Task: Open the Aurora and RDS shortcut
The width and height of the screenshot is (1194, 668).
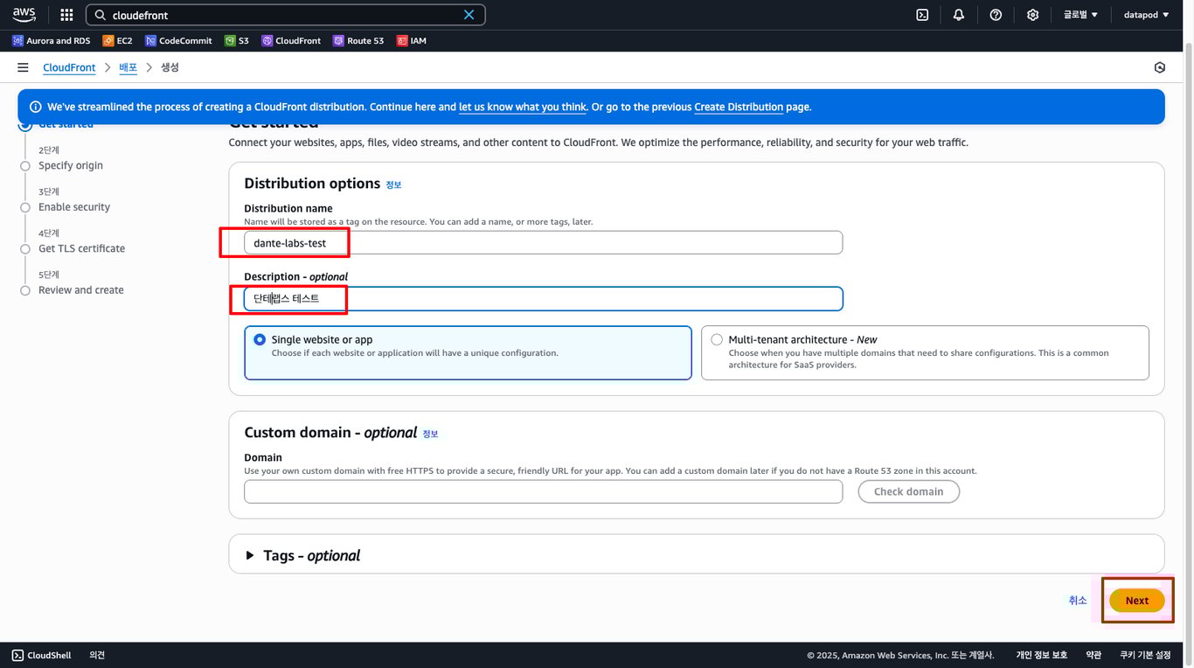Action: pyautogui.click(x=52, y=40)
